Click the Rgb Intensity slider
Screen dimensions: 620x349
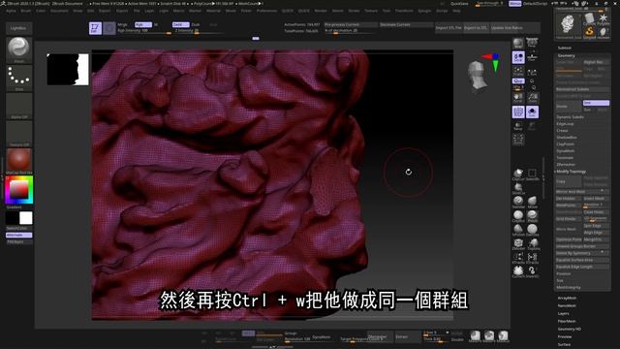coord(144,30)
